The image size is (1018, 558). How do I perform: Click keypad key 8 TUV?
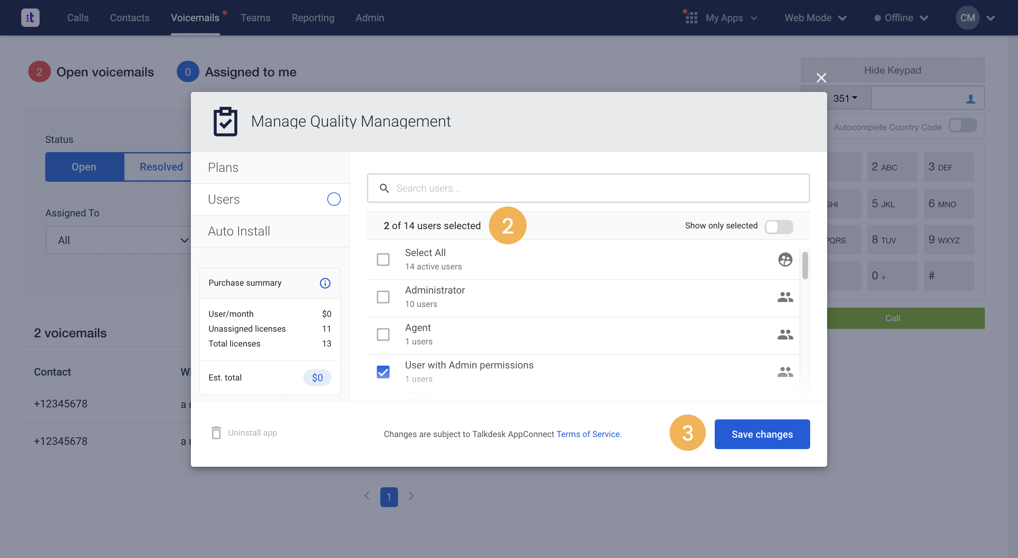(892, 240)
